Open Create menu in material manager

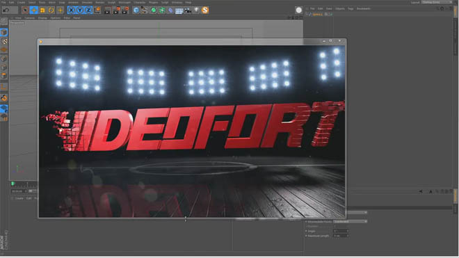[x=19, y=198]
